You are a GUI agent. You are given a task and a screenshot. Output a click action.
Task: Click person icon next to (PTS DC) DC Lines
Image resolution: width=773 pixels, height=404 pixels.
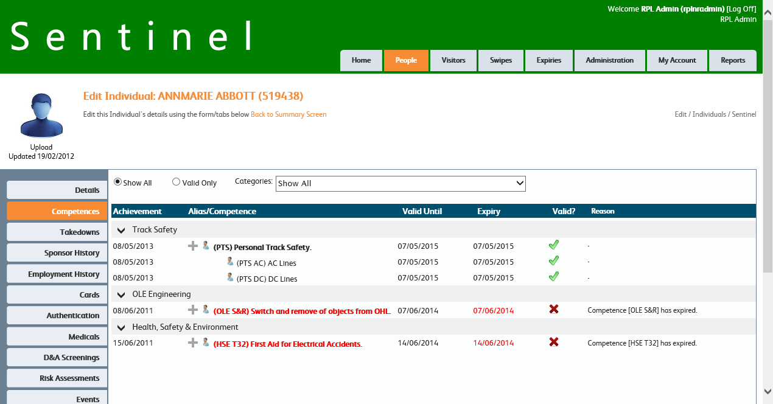[x=230, y=277]
